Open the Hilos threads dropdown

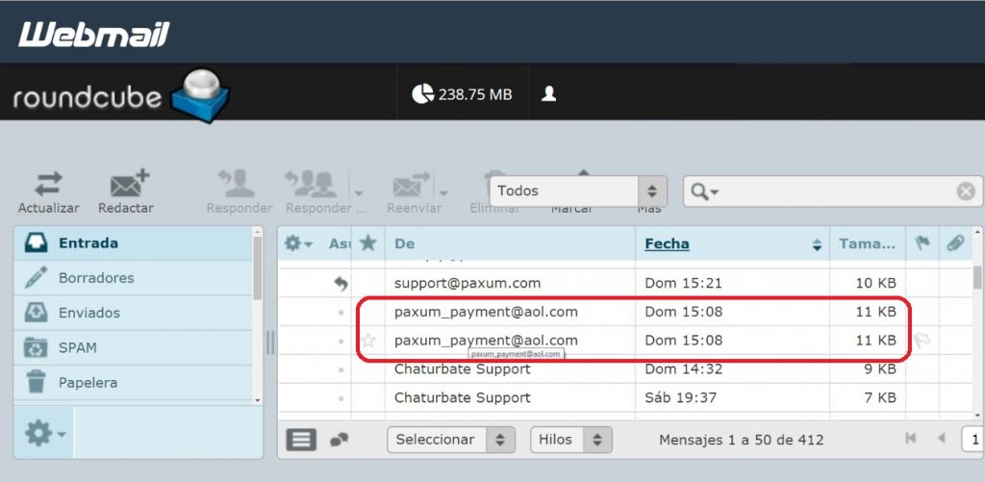(x=571, y=440)
